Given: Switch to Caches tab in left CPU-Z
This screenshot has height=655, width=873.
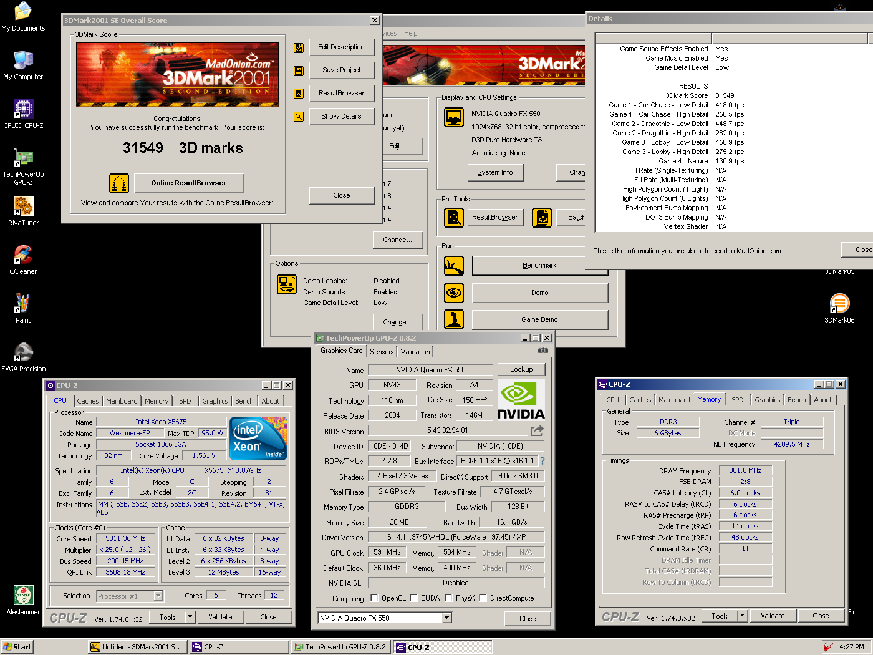Looking at the screenshot, I should (x=88, y=401).
